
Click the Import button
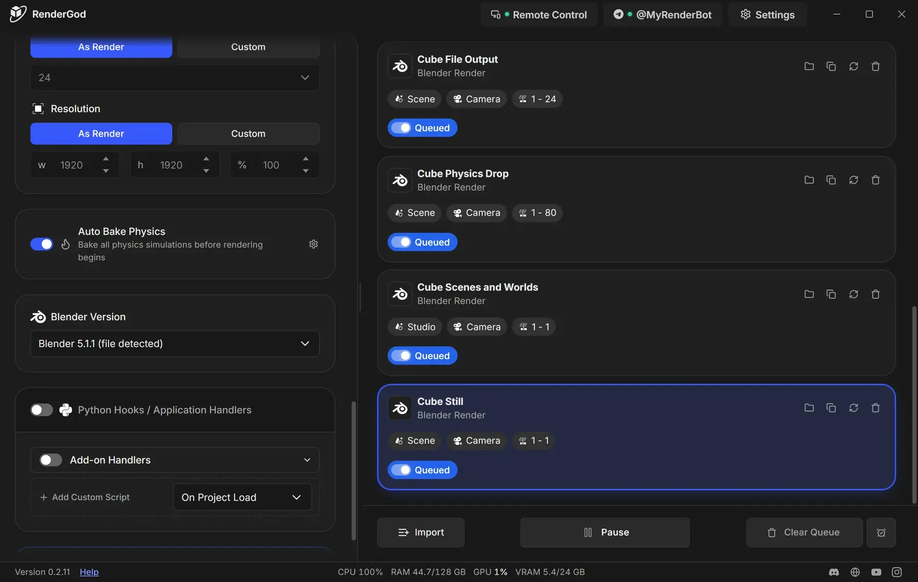[421, 533]
